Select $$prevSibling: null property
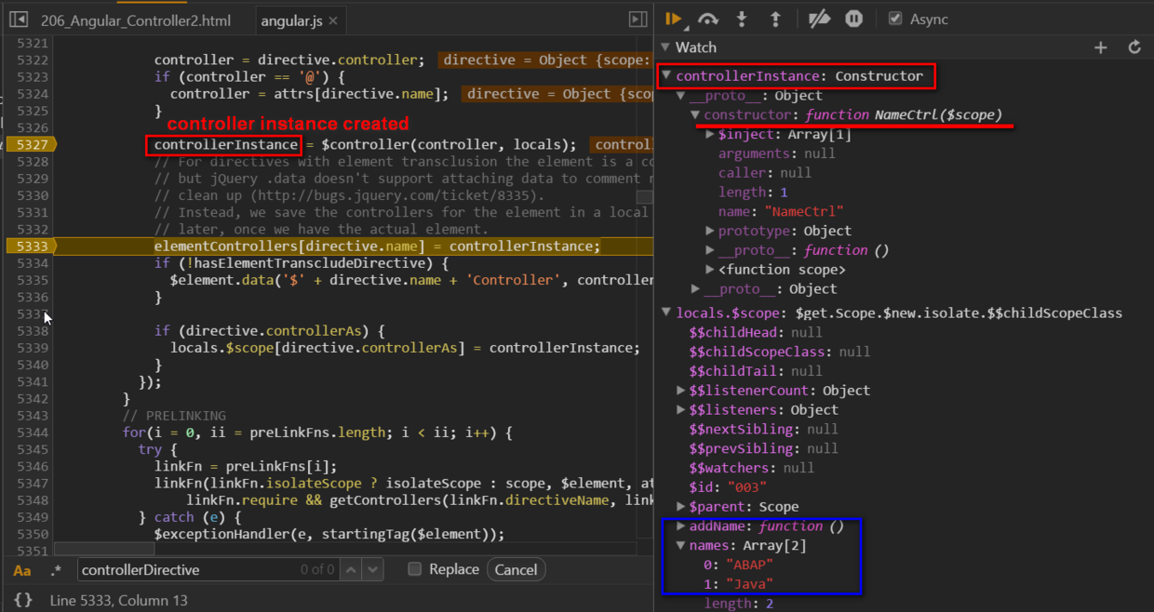Viewport: 1154px width, 612px height. click(x=763, y=449)
